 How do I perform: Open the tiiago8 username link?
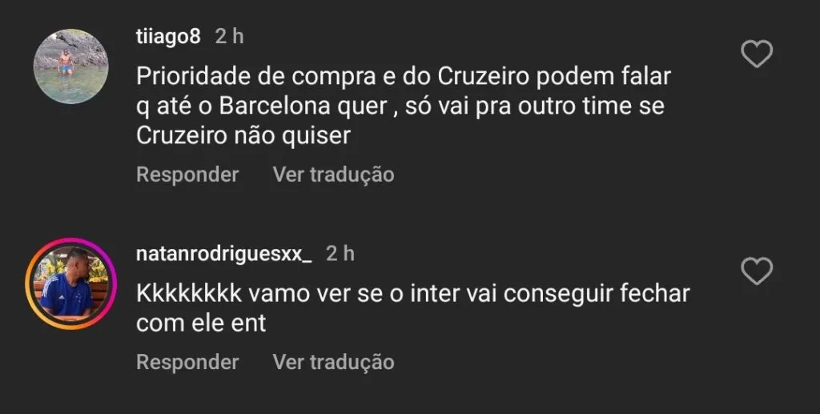click(168, 36)
